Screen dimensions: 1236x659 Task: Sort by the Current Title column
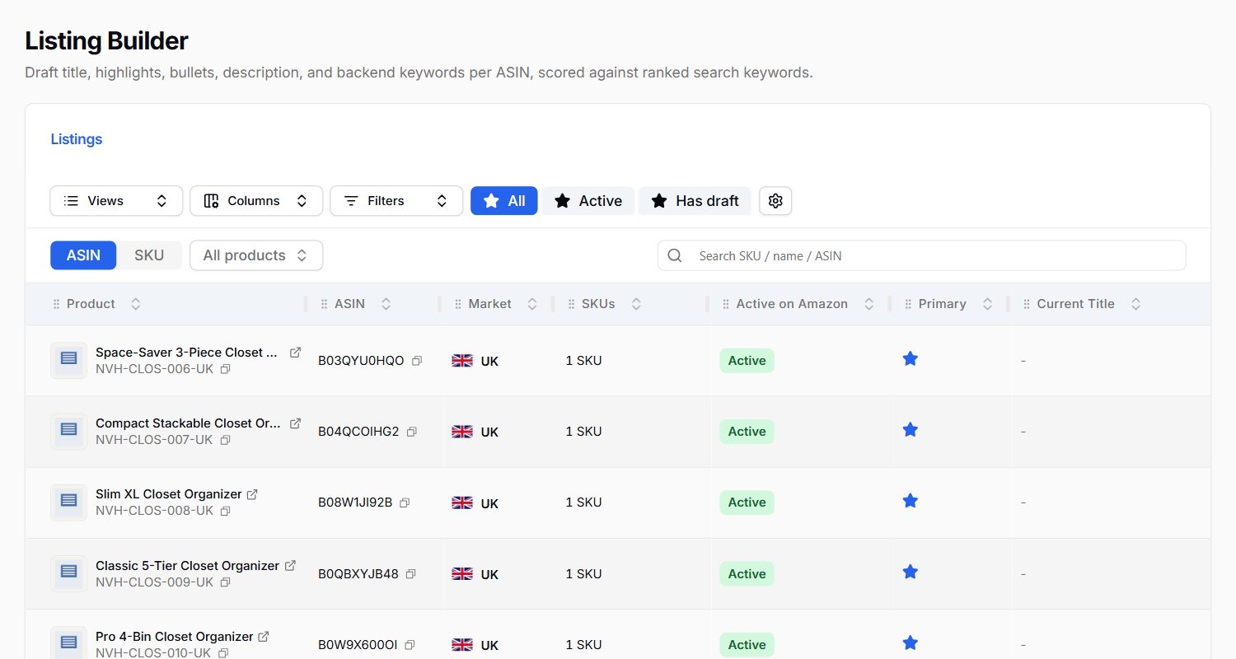point(1135,304)
